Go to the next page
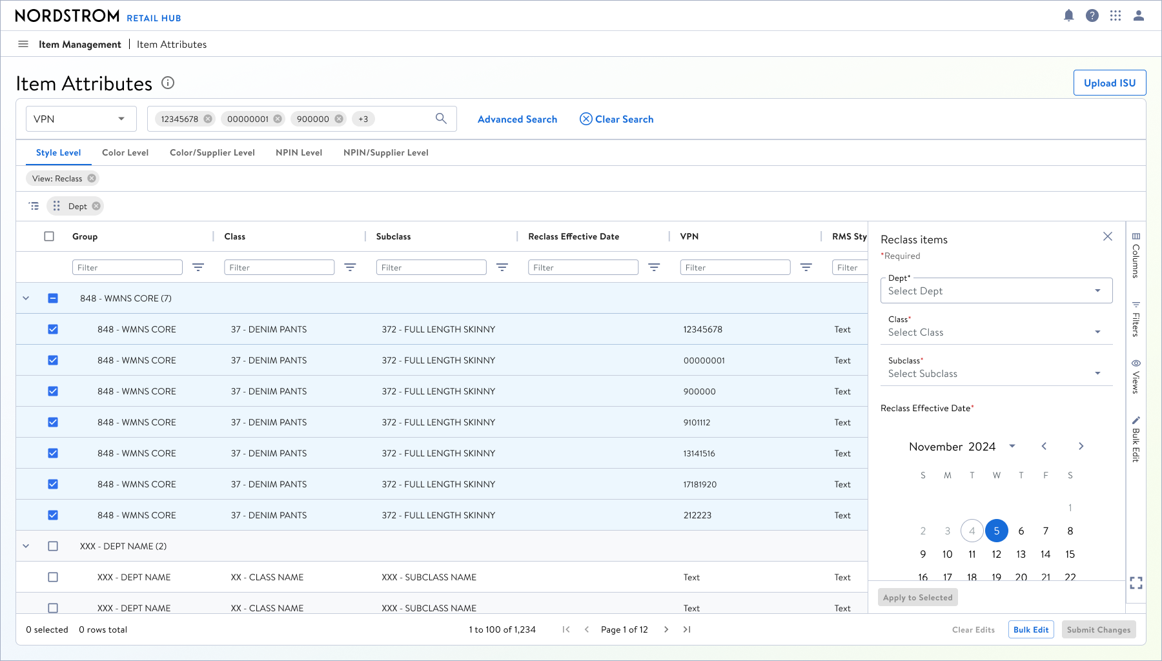This screenshot has height=661, width=1162. pyautogui.click(x=666, y=629)
